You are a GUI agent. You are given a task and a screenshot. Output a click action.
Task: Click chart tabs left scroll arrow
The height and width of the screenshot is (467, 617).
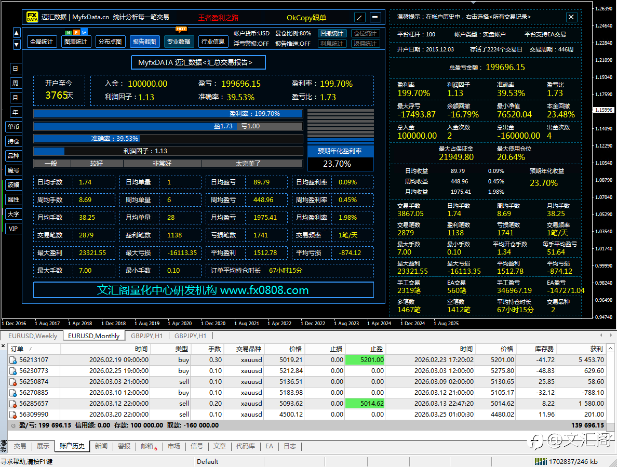601,335
